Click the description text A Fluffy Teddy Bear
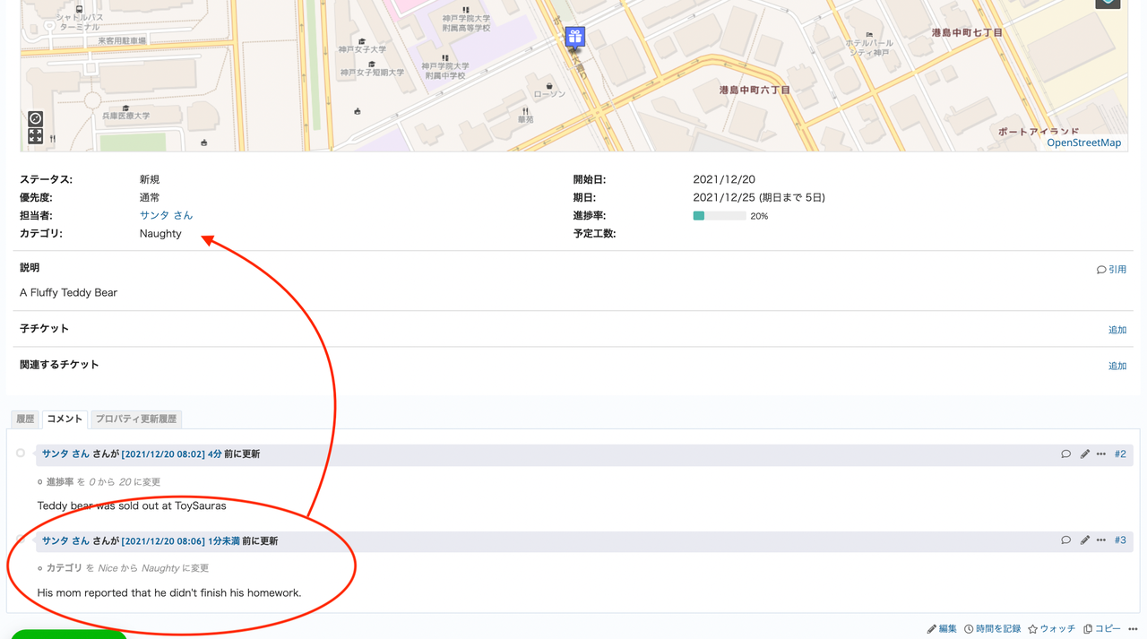The width and height of the screenshot is (1147, 639). (x=68, y=293)
